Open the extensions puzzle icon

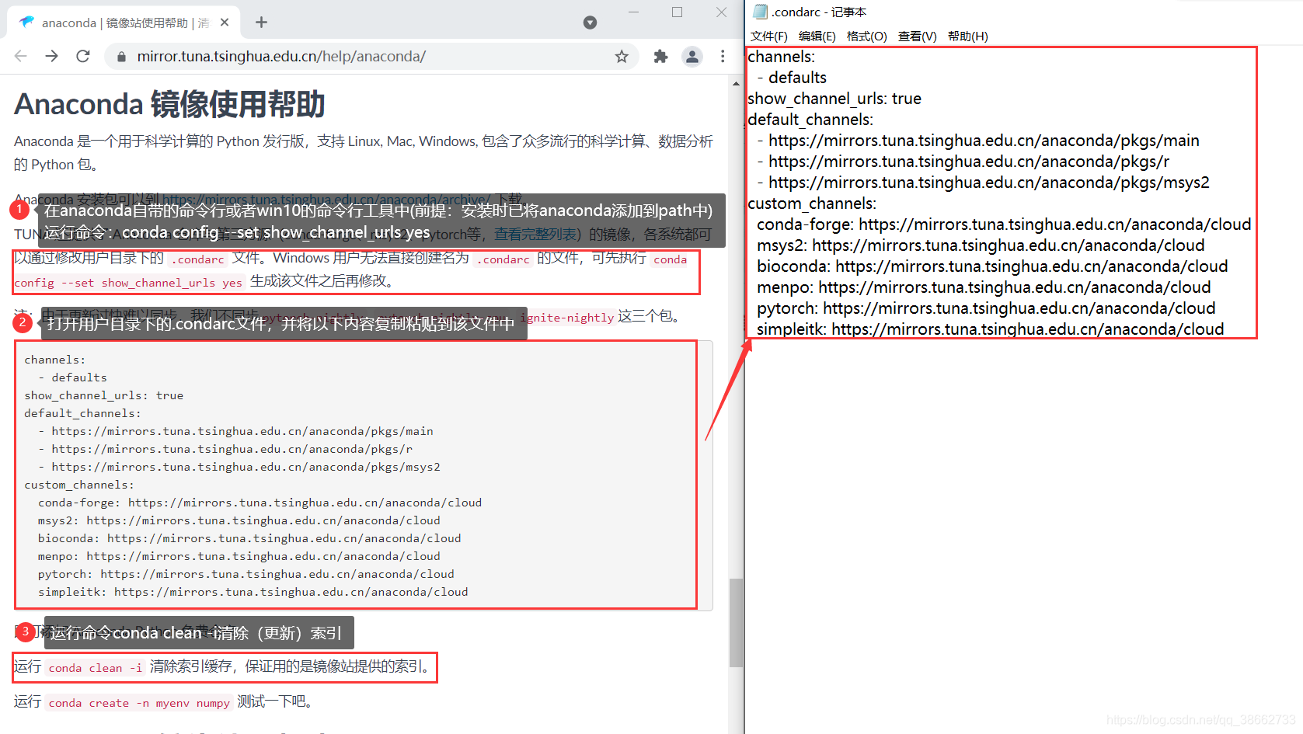click(x=660, y=56)
